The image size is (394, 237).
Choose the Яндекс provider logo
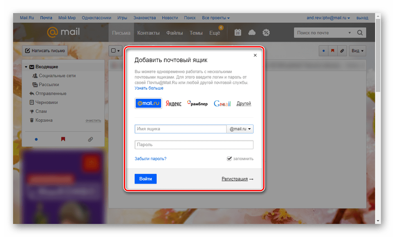pyautogui.click(x=174, y=103)
